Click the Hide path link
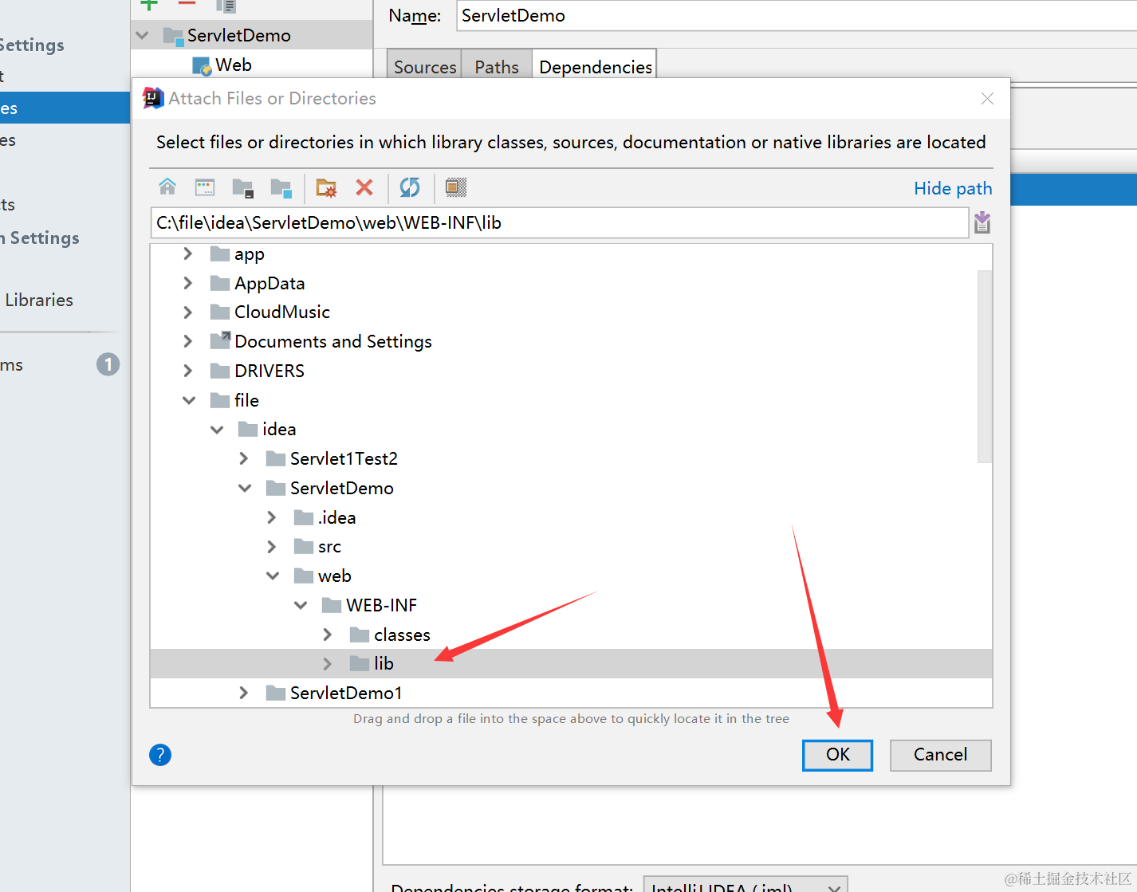 953,188
